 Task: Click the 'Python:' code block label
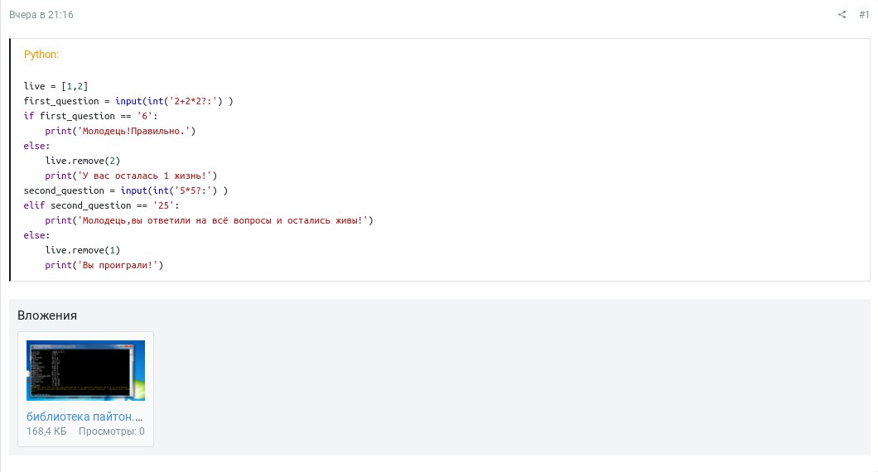pyautogui.click(x=41, y=55)
